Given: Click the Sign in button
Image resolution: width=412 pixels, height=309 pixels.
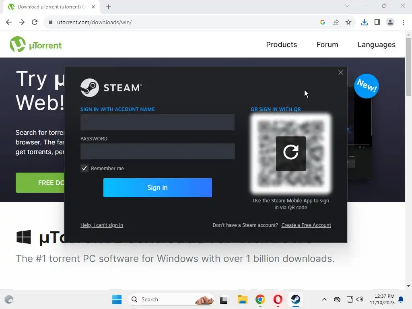Looking at the screenshot, I should tap(157, 187).
